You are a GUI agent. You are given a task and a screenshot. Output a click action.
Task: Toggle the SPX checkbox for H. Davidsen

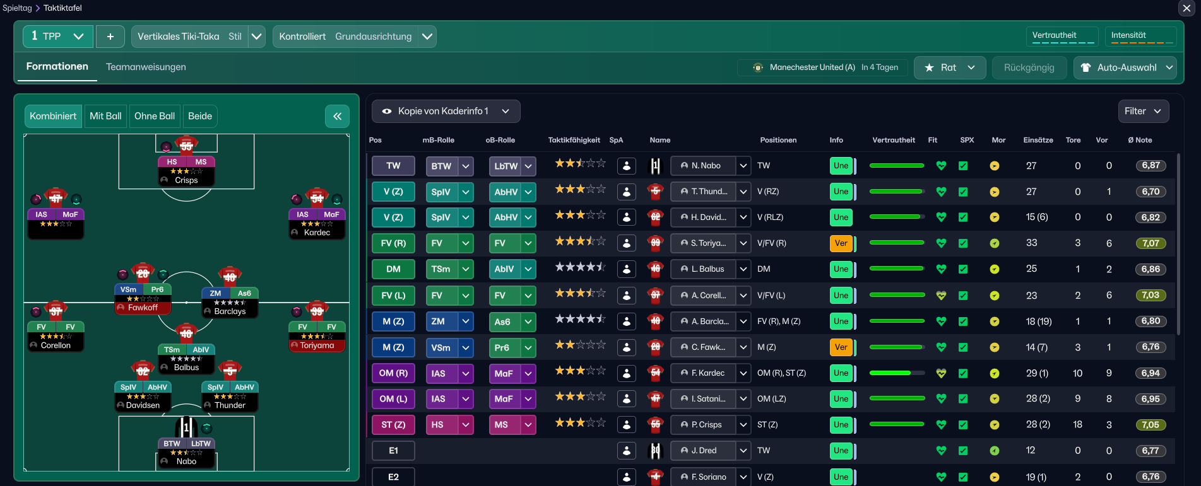963,217
